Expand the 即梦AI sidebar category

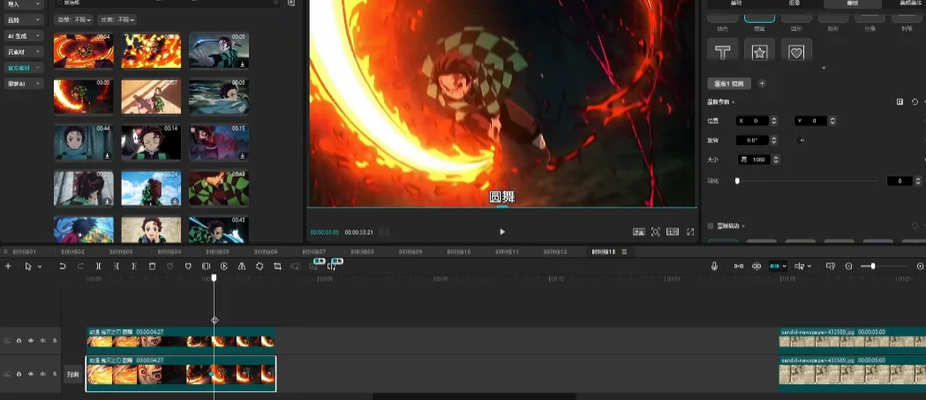pyautogui.click(x=24, y=84)
